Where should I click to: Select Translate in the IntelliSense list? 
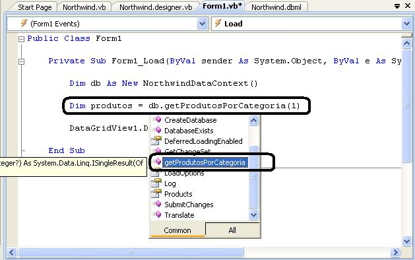tap(179, 215)
